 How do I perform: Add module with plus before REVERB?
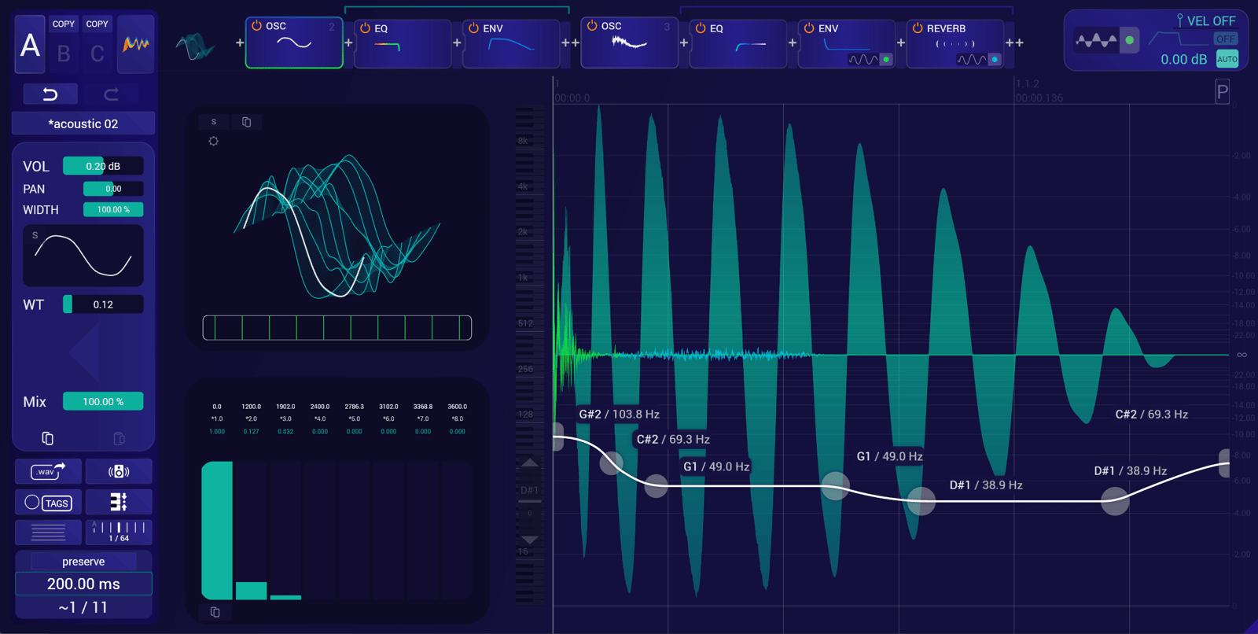point(901,43)
